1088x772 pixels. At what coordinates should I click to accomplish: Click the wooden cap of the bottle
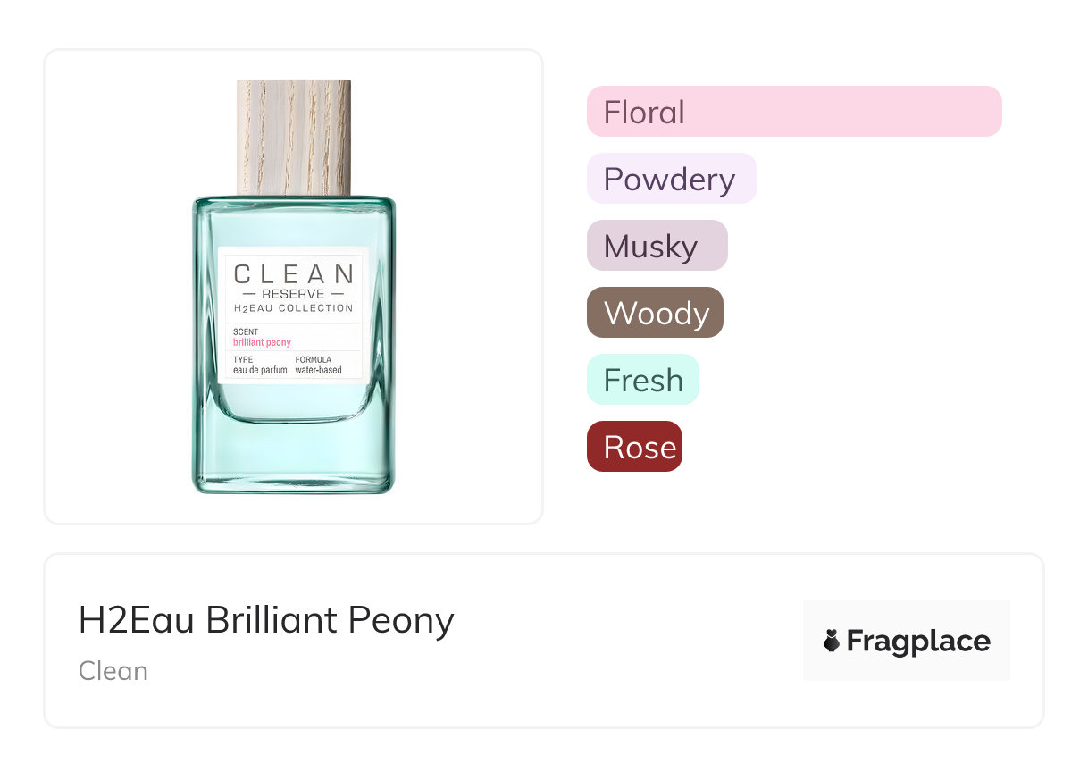coord(293,137)
